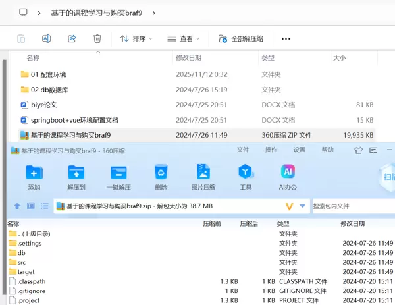The width and height of the screenshot is (395, 305).
Task: Open the 工具 (Tools) icon
Action: point(246,173)
